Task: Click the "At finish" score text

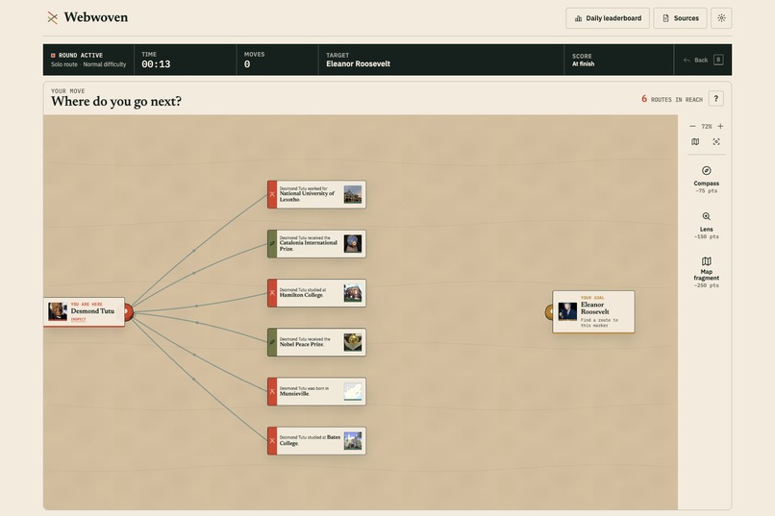Action: pyautogui.click(x=584, y=63)
